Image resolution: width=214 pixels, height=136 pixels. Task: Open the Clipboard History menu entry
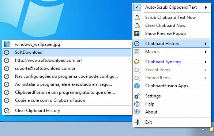(172, 44)
